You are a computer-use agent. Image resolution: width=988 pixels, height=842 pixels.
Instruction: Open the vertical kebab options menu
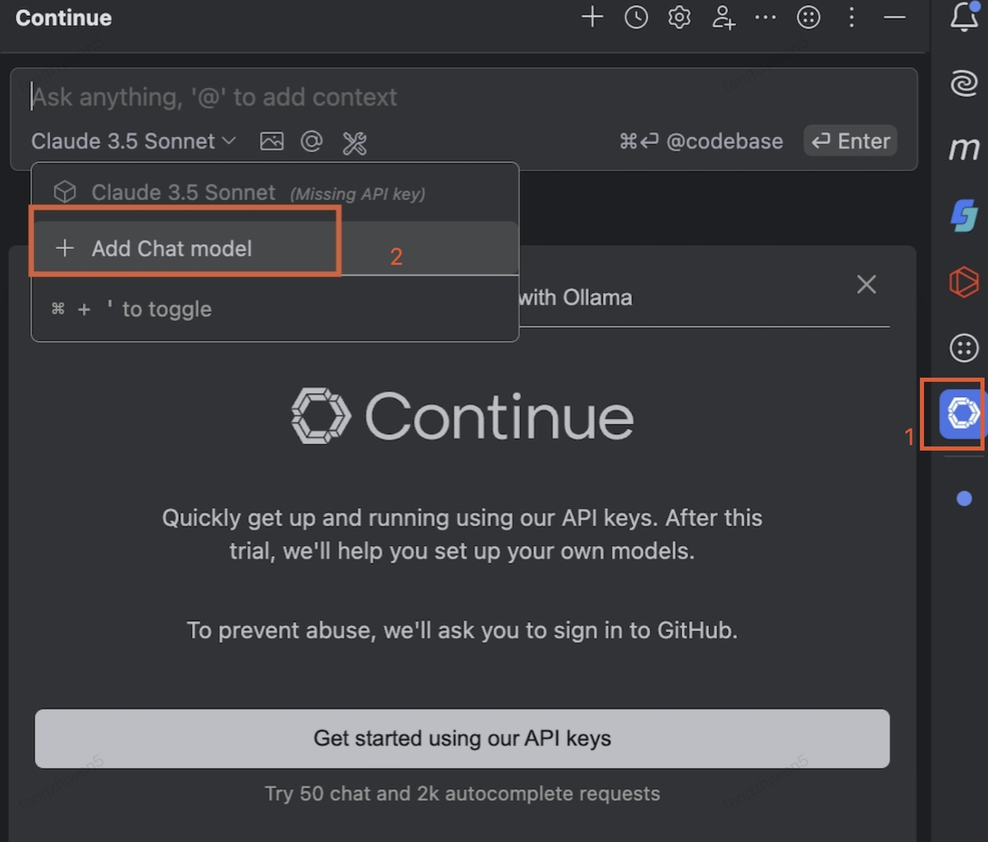pyautogui.click(x=852, y=17)
